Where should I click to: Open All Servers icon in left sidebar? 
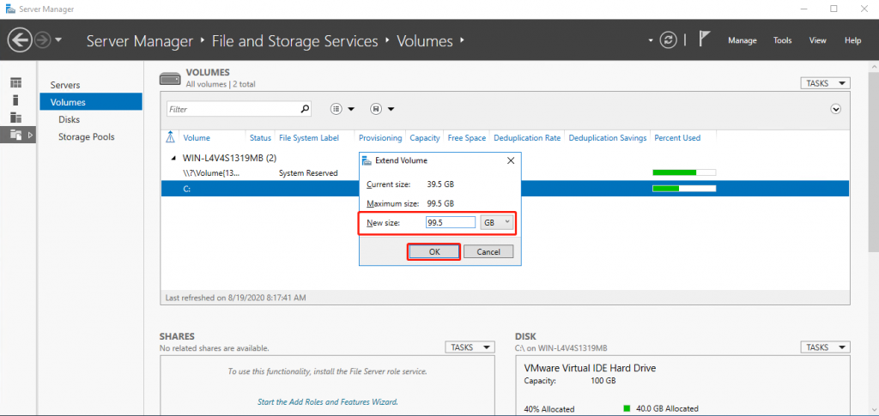[x=16, y=118]
